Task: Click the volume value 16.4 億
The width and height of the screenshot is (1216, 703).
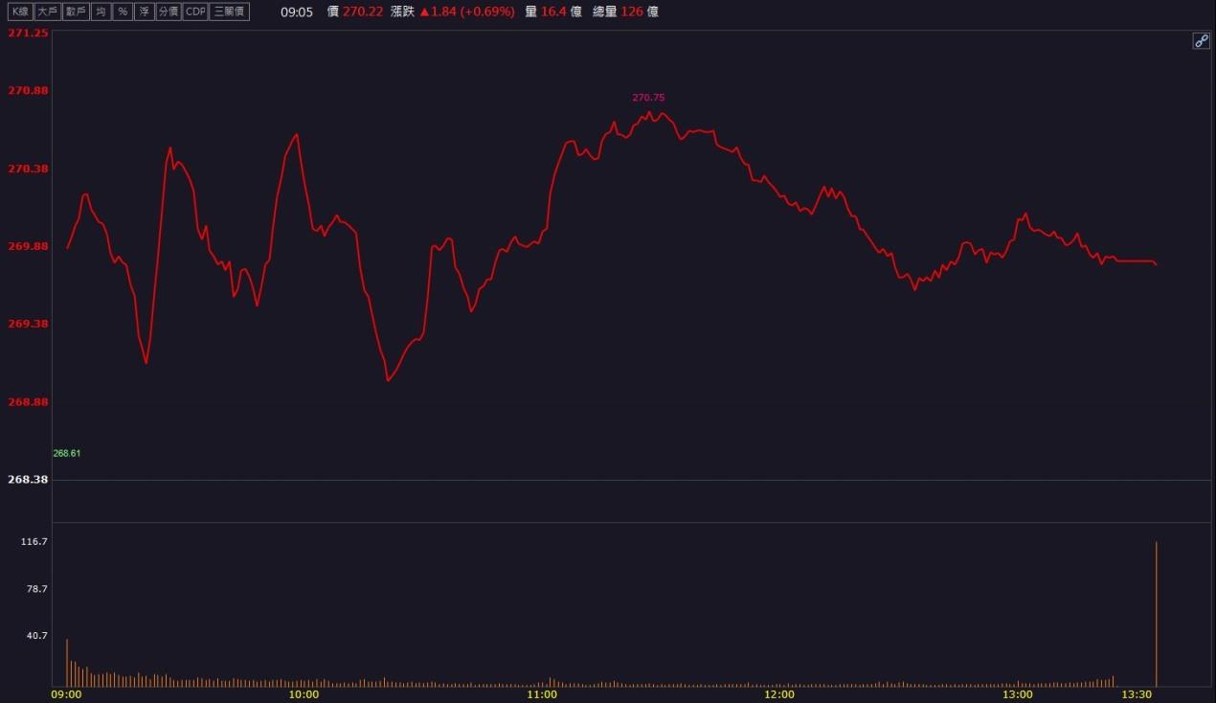Action: (561, 11)
